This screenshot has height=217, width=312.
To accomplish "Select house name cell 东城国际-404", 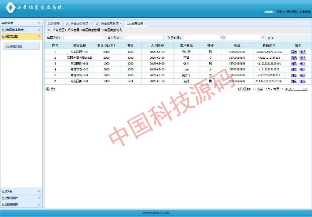I will coord(79,52).
